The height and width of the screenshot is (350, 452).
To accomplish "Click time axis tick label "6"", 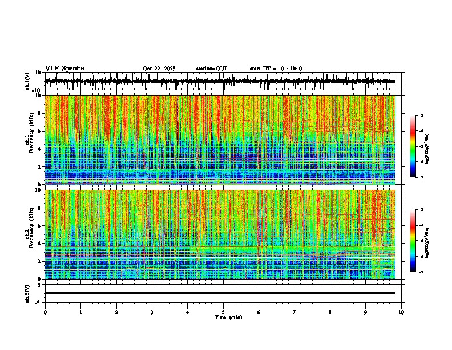I will 259,312.
